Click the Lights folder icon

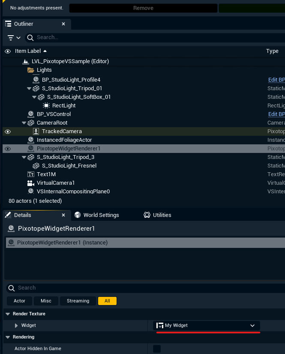31,70
